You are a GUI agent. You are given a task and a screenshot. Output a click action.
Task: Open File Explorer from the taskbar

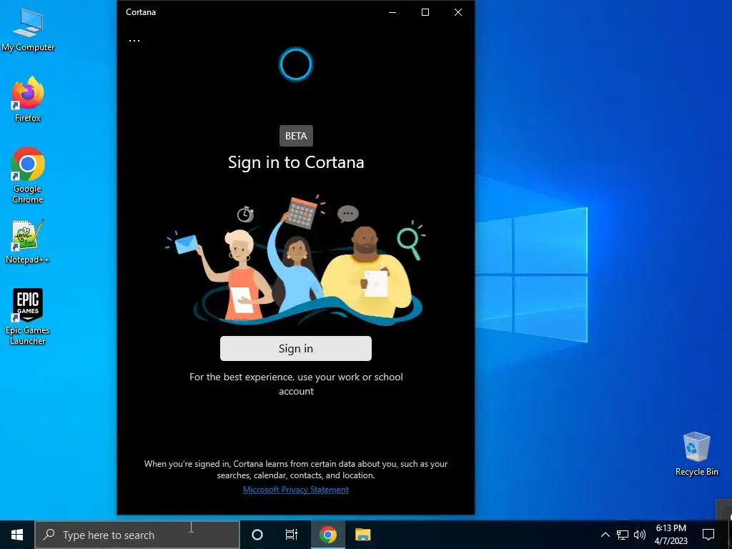[362, 535]
